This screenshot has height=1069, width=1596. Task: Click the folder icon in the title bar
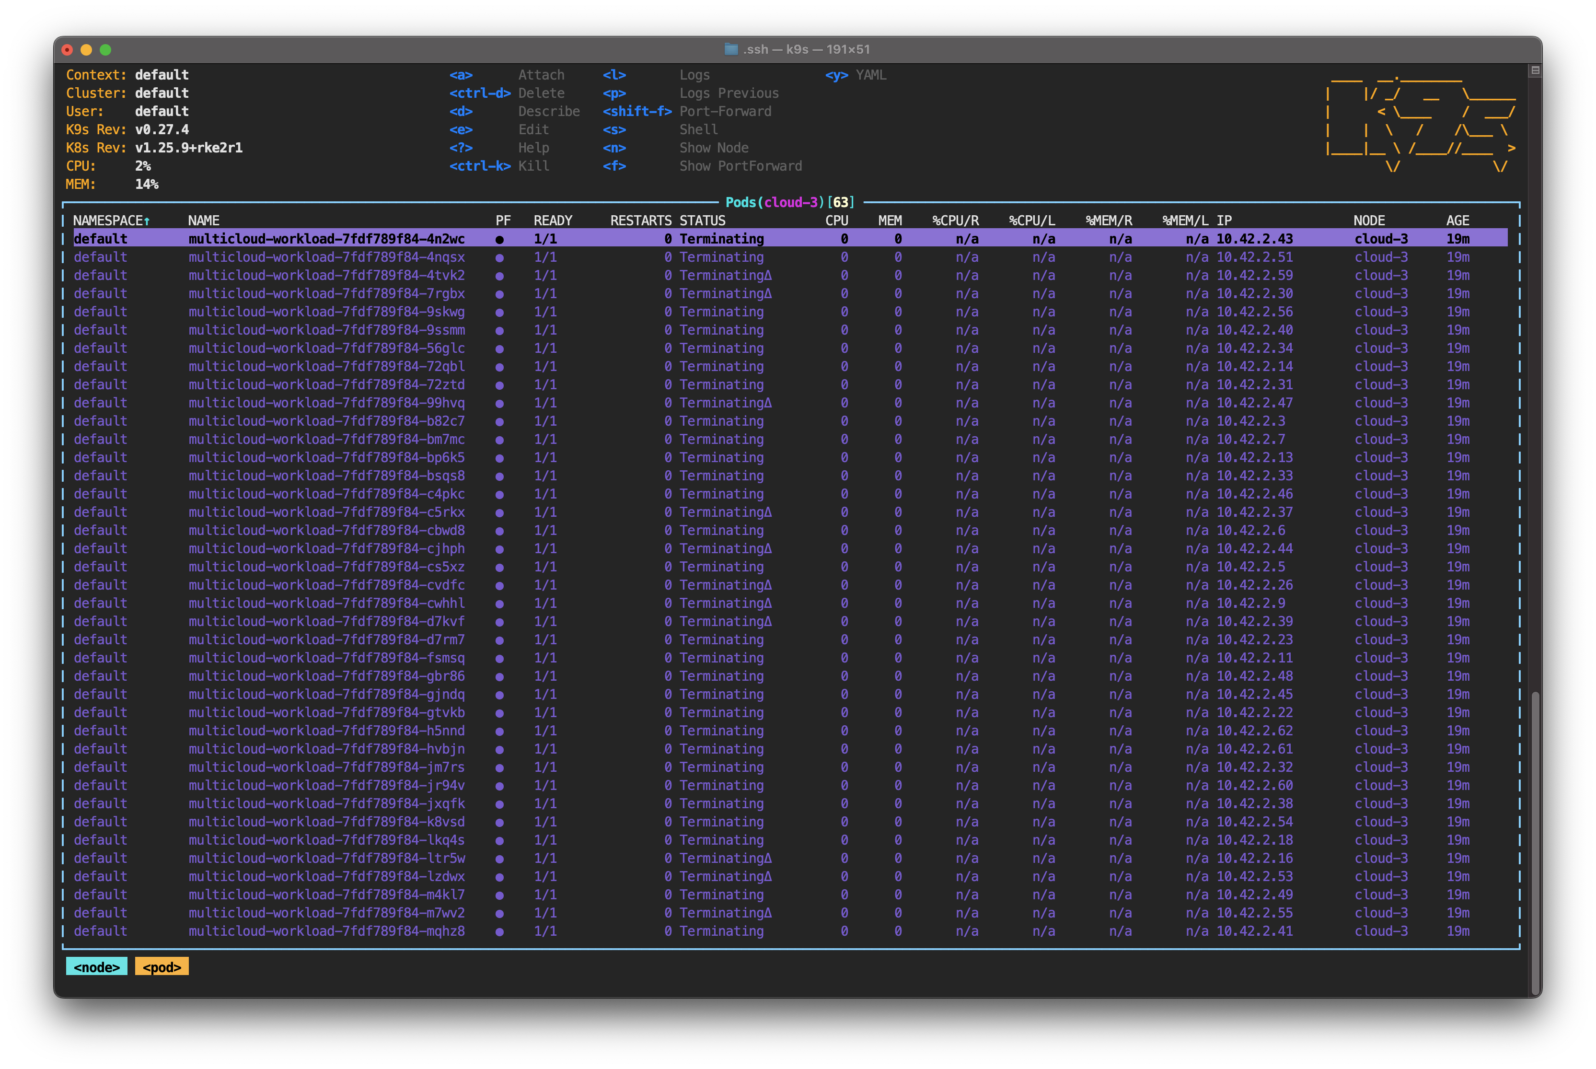pos(730,49)
